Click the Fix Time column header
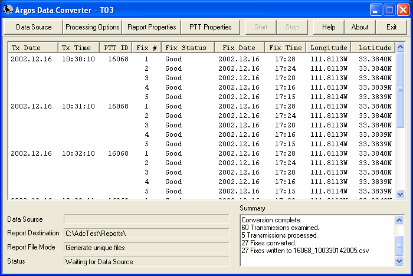This screenshot has height=276, width=413. (285, 48)
